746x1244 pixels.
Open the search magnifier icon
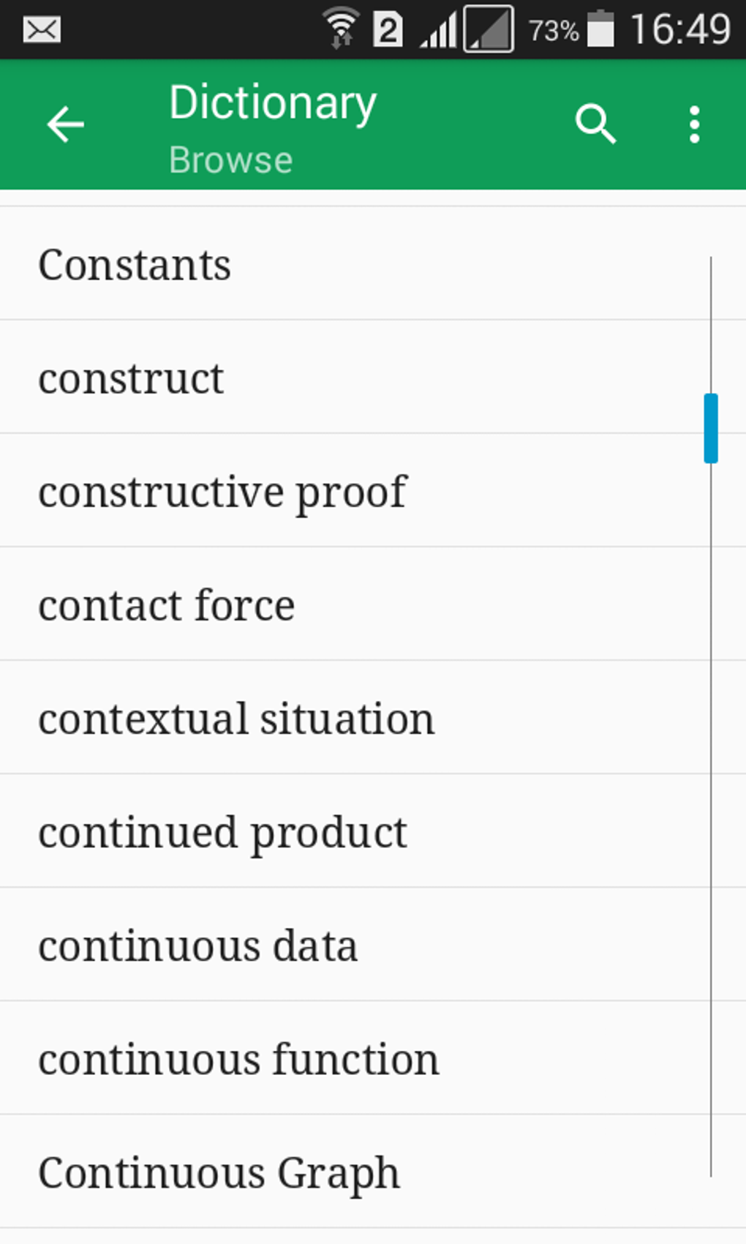pos(595,124)
